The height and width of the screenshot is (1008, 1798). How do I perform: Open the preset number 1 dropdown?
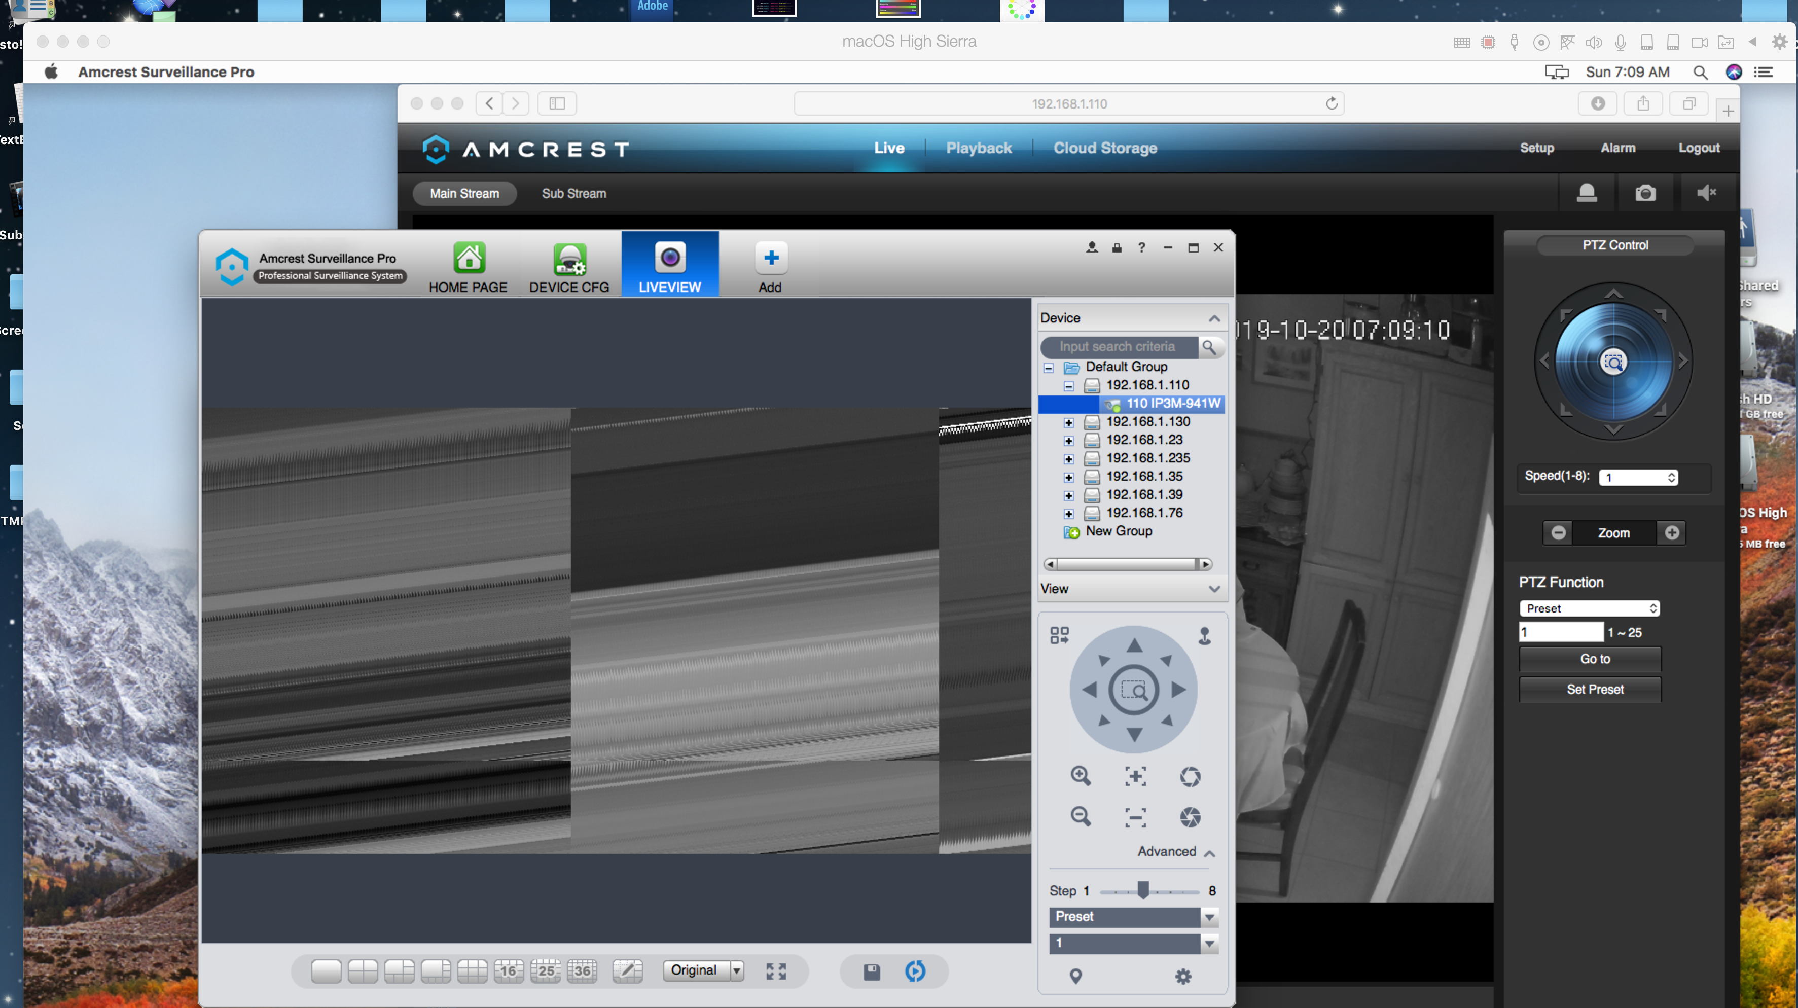1210,944
